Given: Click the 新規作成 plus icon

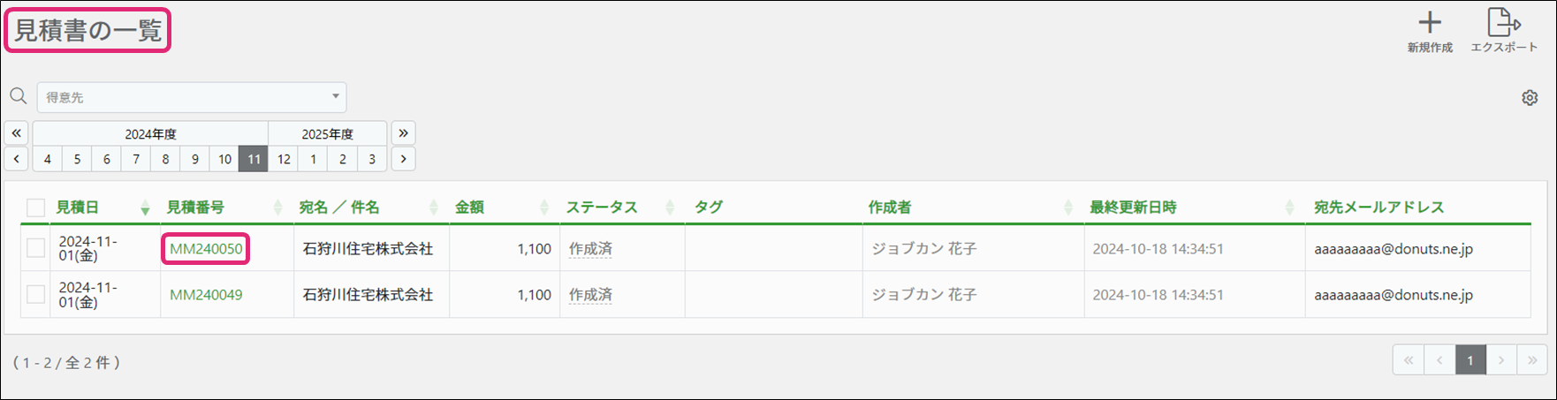Looking at the screenshot, I should tap(1430, 23).
